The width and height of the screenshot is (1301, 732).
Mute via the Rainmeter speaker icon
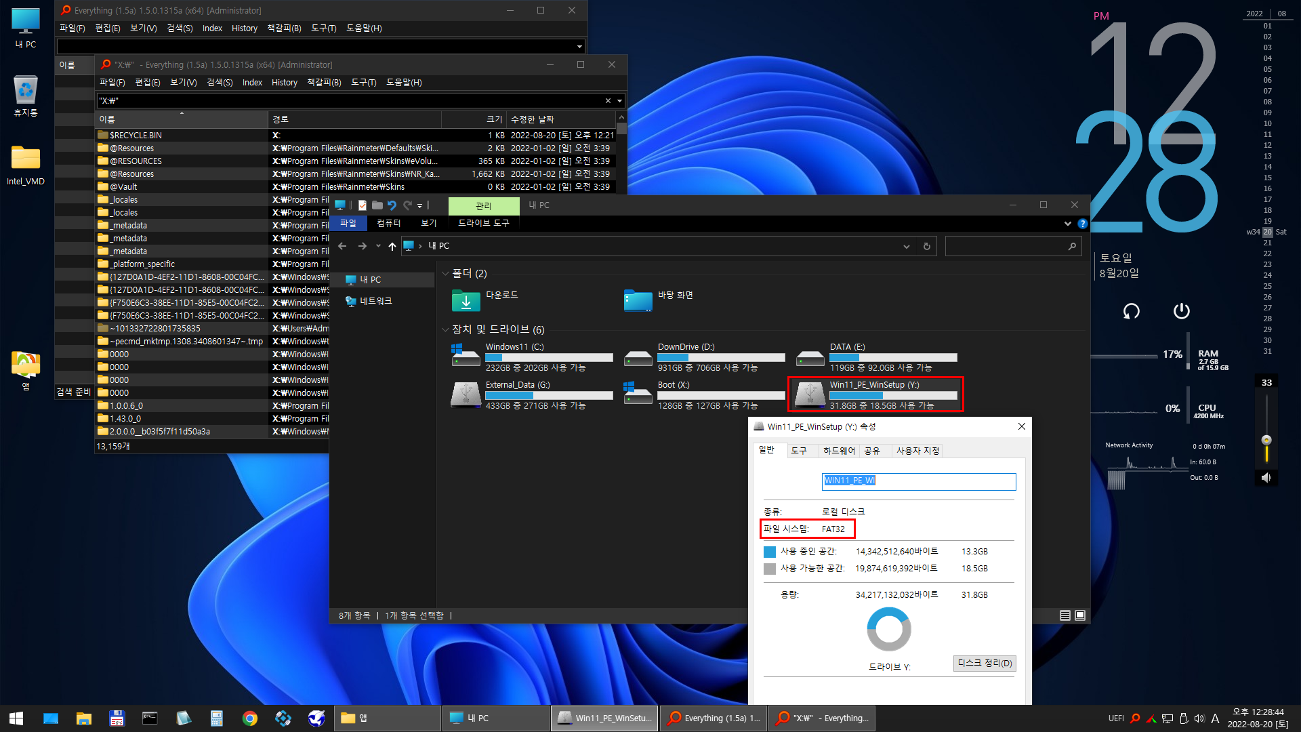1266,477
